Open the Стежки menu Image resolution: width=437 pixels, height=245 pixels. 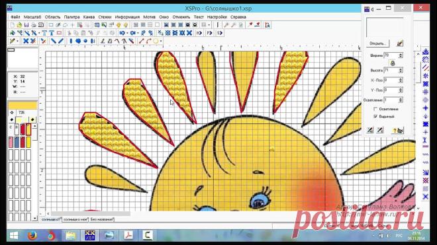click(x=105, y=17)
